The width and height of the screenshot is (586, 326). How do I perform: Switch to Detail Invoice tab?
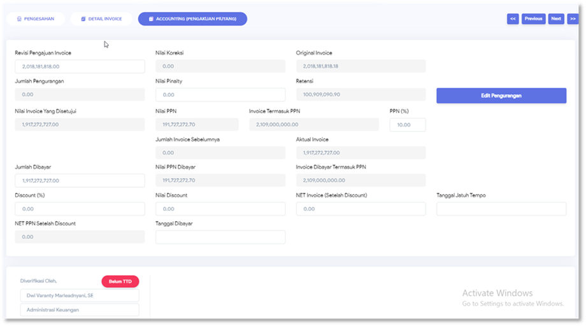[x=101, y=19]
